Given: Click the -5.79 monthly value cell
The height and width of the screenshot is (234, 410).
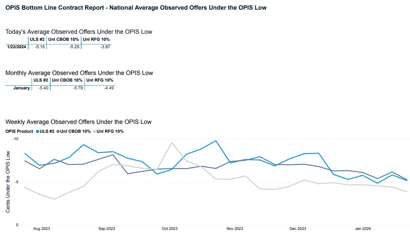Looking at the screenshot, I should (x=77, y=88).
